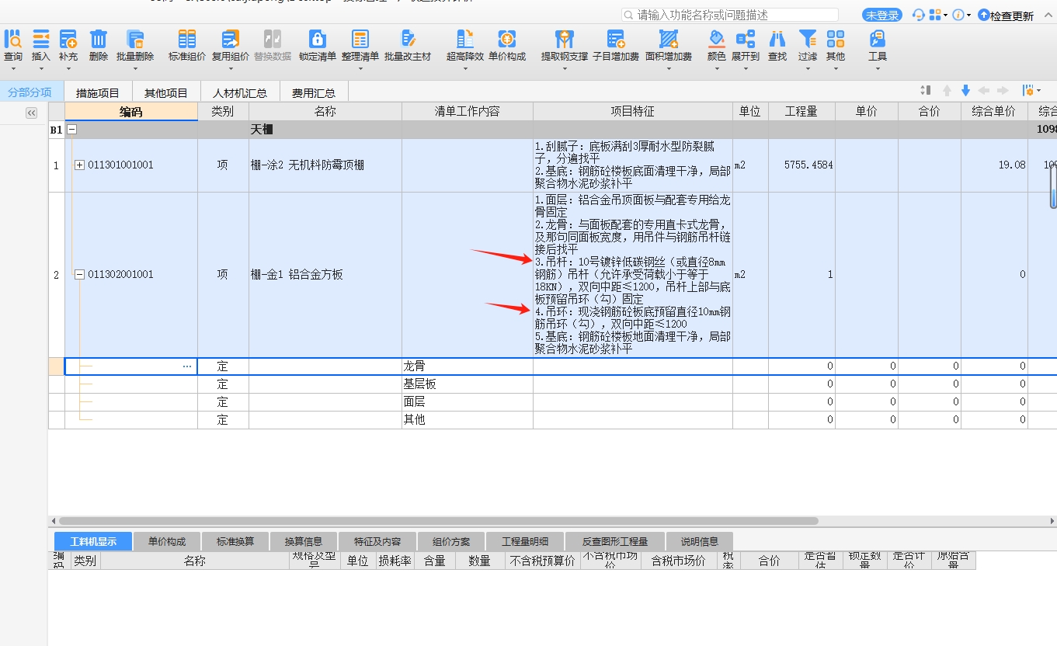Open the 标准换算 bottom tab

click(x=235, y=541)
